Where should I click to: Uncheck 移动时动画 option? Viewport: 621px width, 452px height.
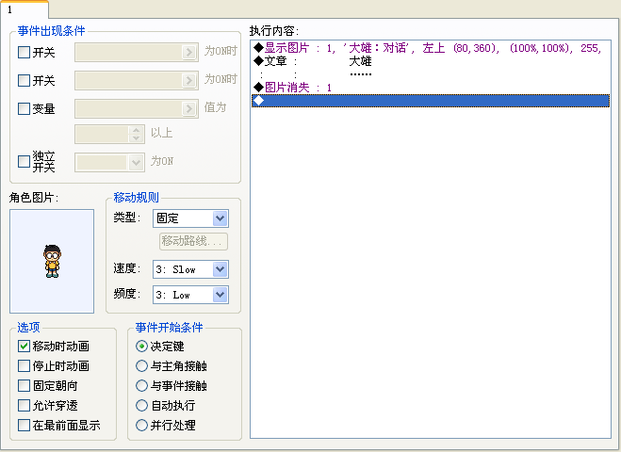[24, 347]
